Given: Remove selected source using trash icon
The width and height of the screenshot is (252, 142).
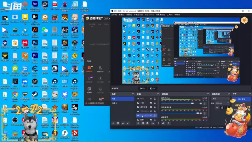Looking at the screenshot, I should point(143,123).
